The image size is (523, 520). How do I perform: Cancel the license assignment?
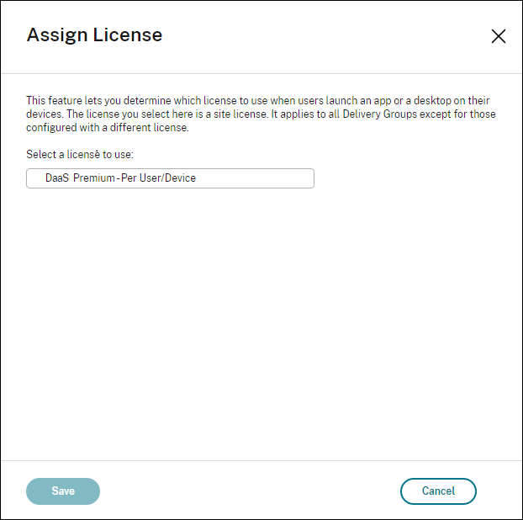[438, 491]
